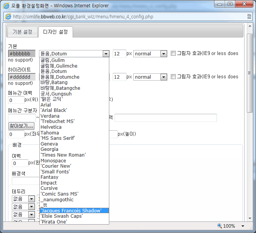Open the zoom level dropdown arrow beside 100%
The width and height of the screenshot is (256, 233).
pyautogui.click(x=243, y=226)
